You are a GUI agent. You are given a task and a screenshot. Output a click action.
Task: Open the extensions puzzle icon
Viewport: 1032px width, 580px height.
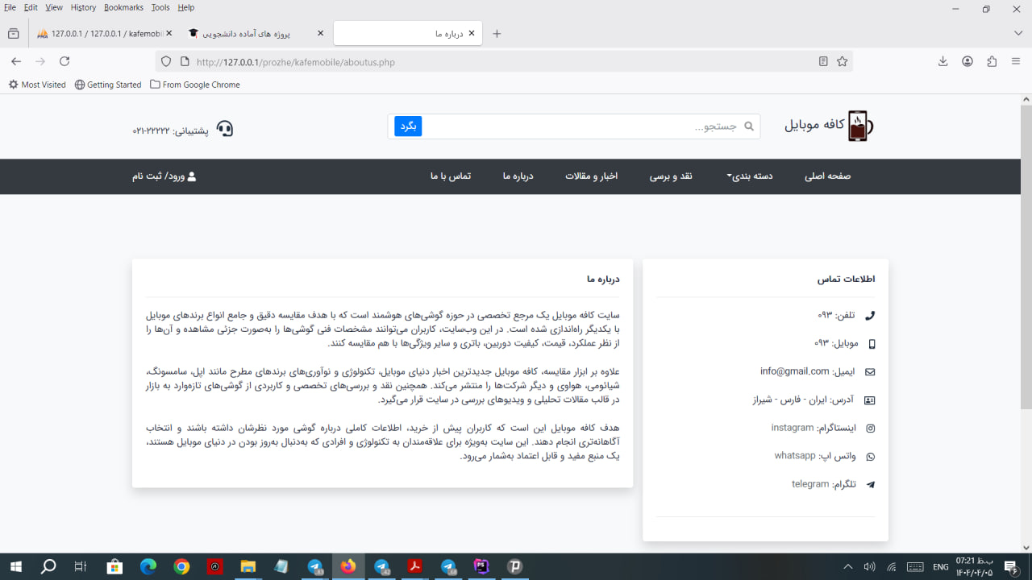pos(992,61)
